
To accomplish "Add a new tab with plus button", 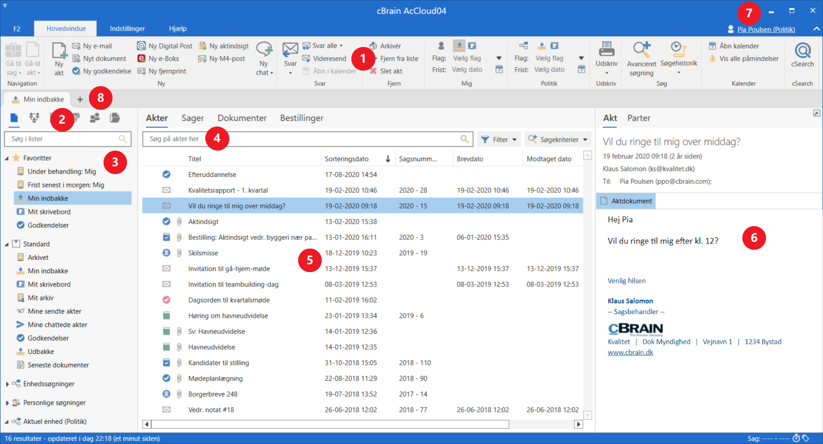I will point(80,99).
